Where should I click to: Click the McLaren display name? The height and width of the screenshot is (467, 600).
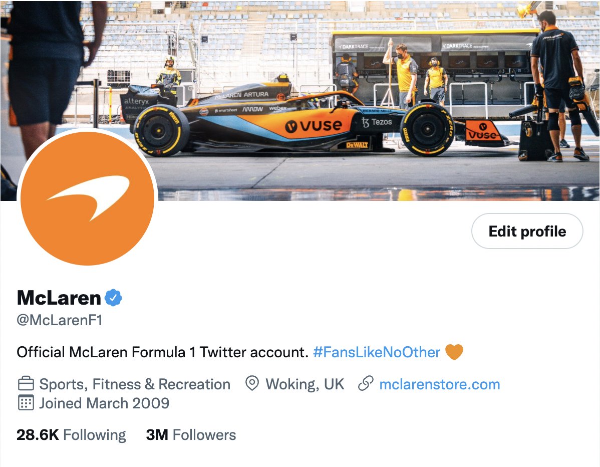59,298
